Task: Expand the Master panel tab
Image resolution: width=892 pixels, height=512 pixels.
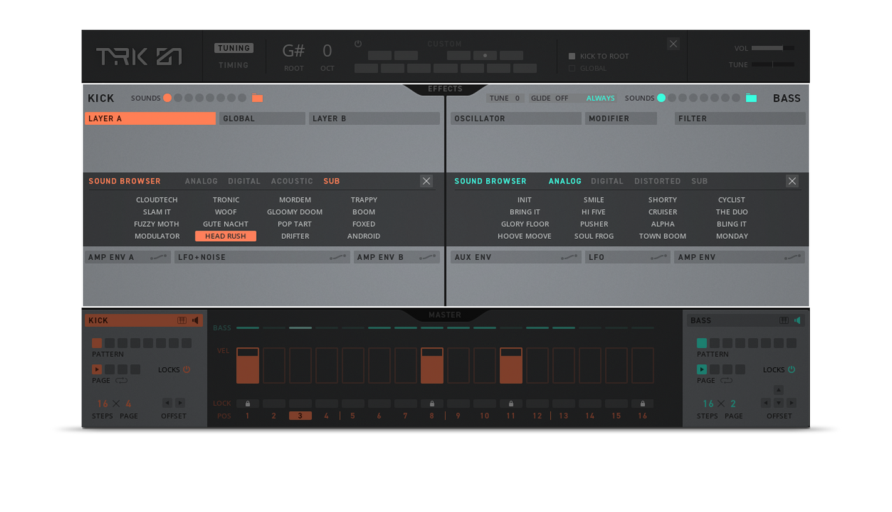Action: [445, 315]
